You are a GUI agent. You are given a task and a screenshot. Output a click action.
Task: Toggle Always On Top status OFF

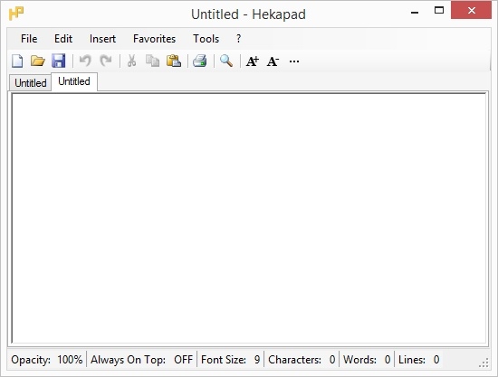(x=141, y=360)
